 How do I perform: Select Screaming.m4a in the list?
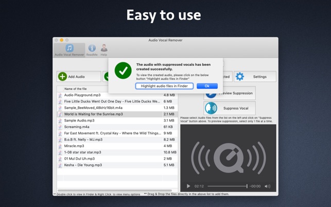[x=77, y=127]
